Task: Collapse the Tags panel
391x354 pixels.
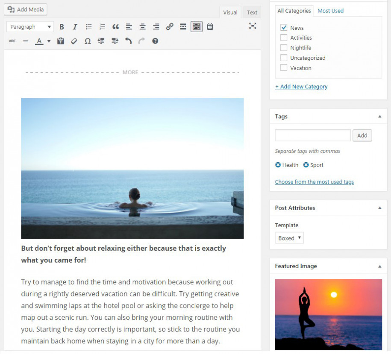Action: (x=379, y=116)
